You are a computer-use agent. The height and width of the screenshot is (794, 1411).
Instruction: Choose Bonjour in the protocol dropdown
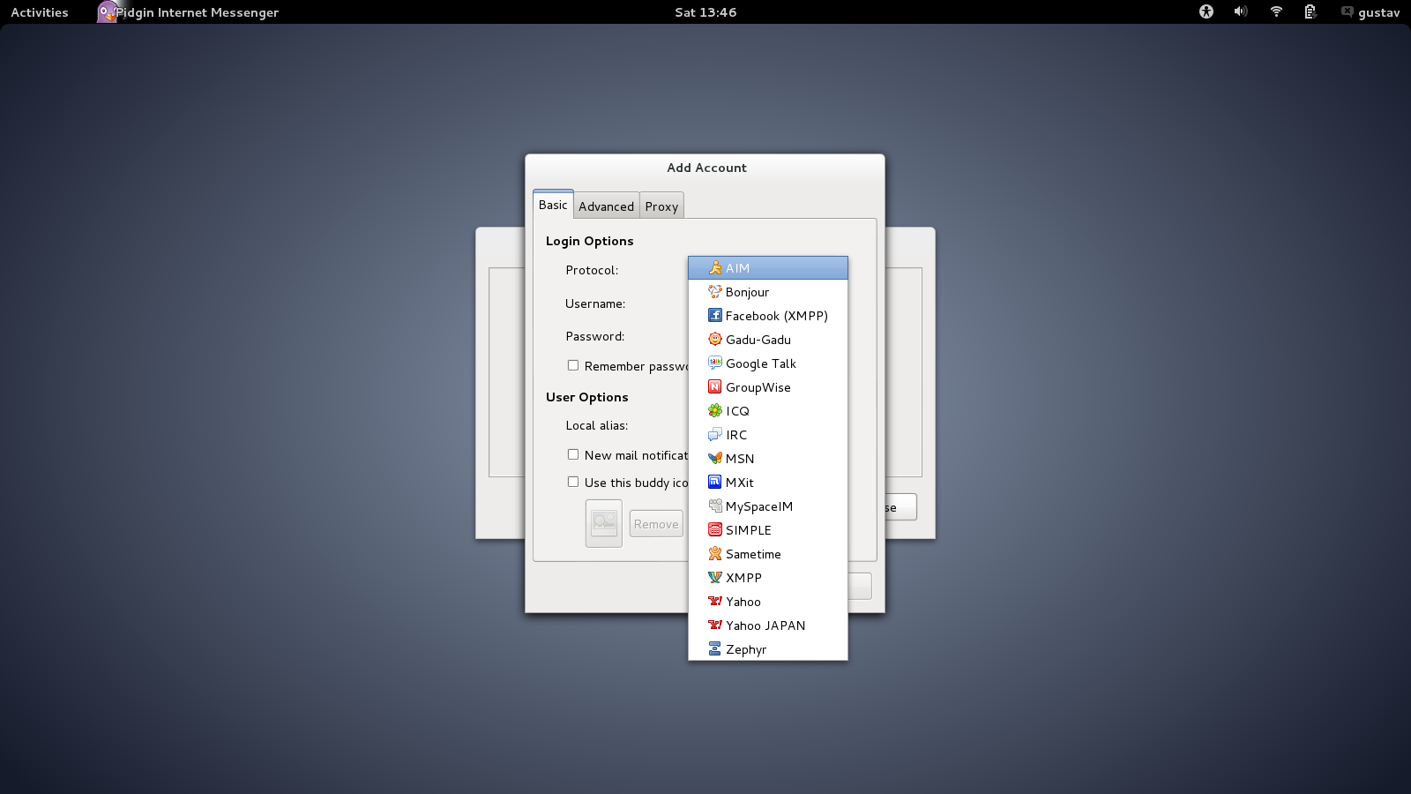tap(768, 291)
